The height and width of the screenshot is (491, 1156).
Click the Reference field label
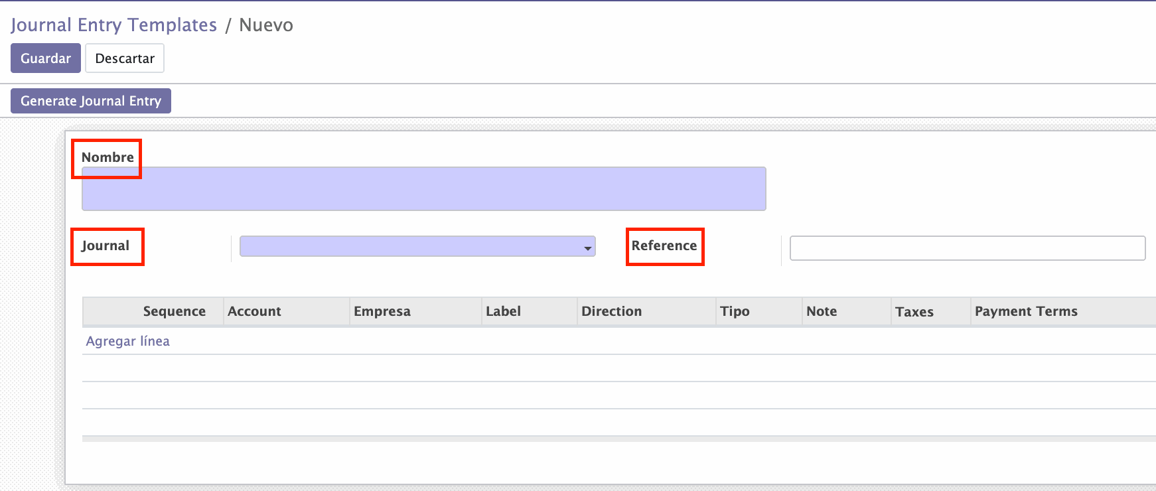(664, 245)
